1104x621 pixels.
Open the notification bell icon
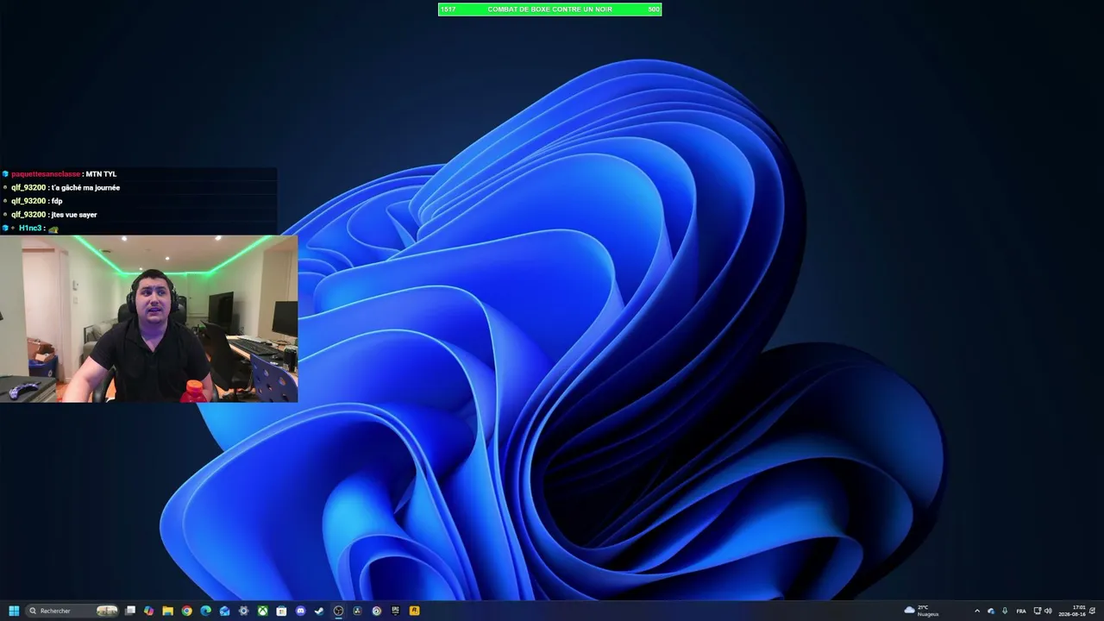[x=1093, y=611]
